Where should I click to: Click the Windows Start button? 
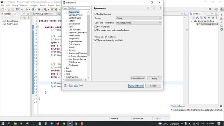coord(3,124)
